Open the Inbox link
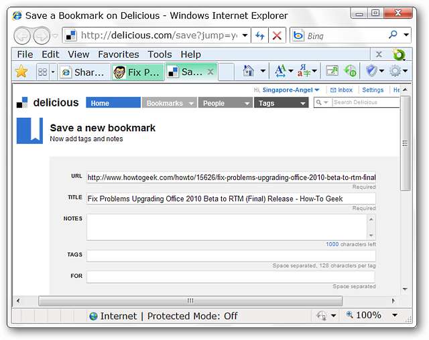The image size is (429, 340). (x=341, y=90)
